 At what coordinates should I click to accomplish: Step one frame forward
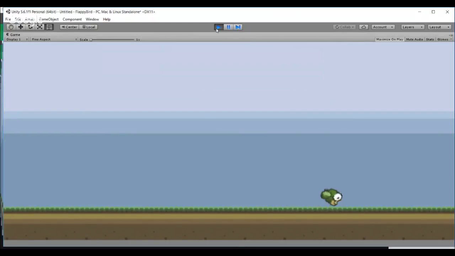pos(237,27)
